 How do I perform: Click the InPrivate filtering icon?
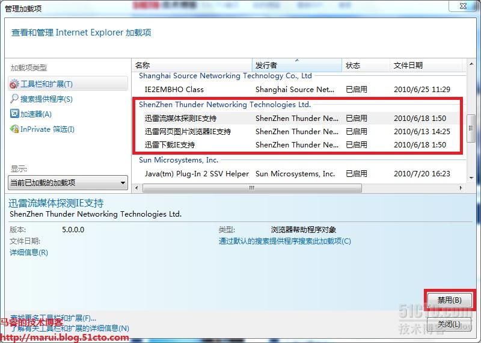tap(14, 129)
